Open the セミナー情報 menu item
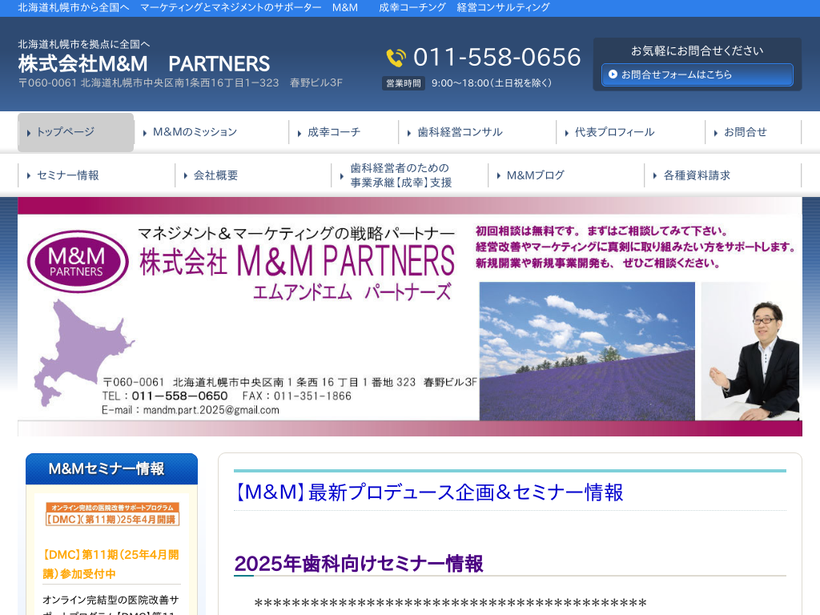Viewport: 820px width, 615px height. (x=96, y=175)
